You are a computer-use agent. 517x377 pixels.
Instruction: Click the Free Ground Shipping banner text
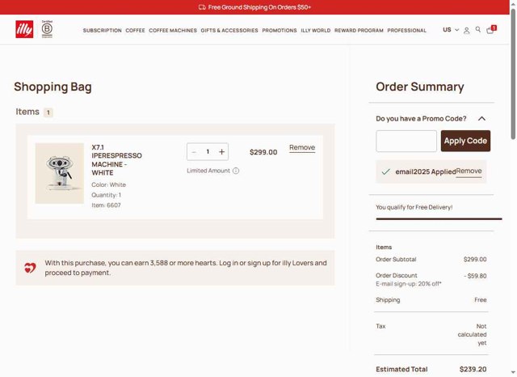(x=259, y=7)
